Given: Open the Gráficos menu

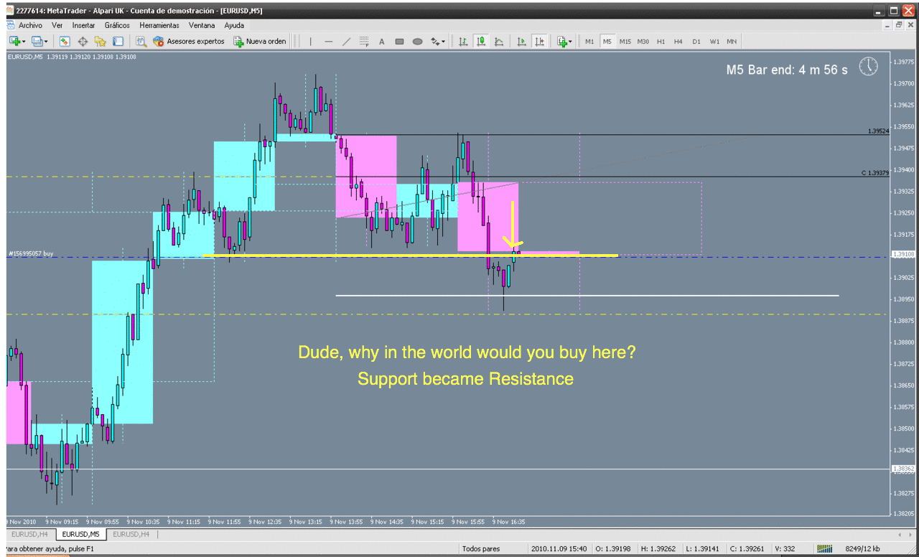Looking at the screenshot, I should [x=117, y=25].
